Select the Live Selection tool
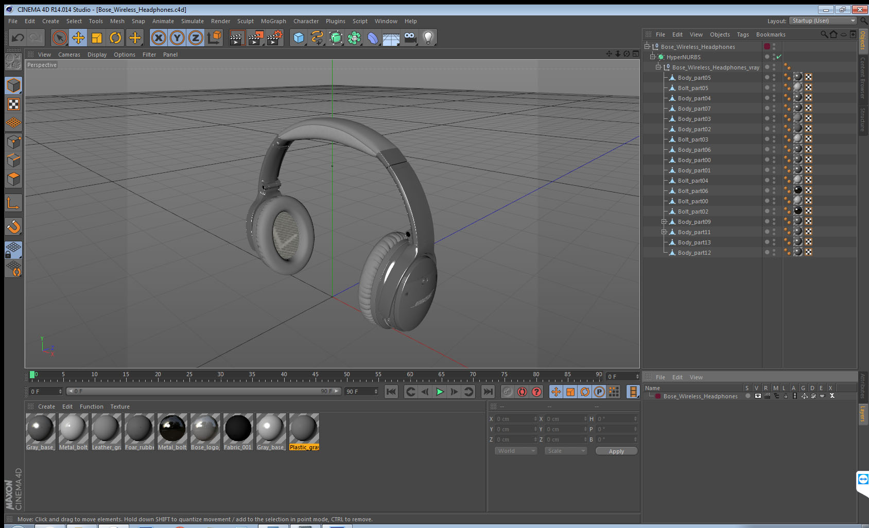 click(x=60, y=38)
